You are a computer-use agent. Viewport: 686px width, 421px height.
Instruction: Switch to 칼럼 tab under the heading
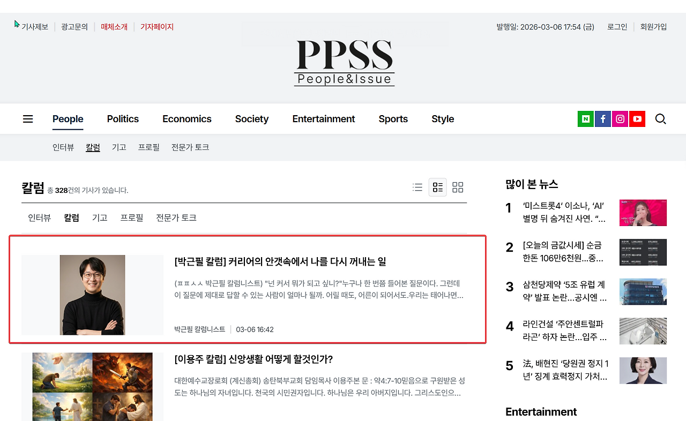tap(71, 218)
